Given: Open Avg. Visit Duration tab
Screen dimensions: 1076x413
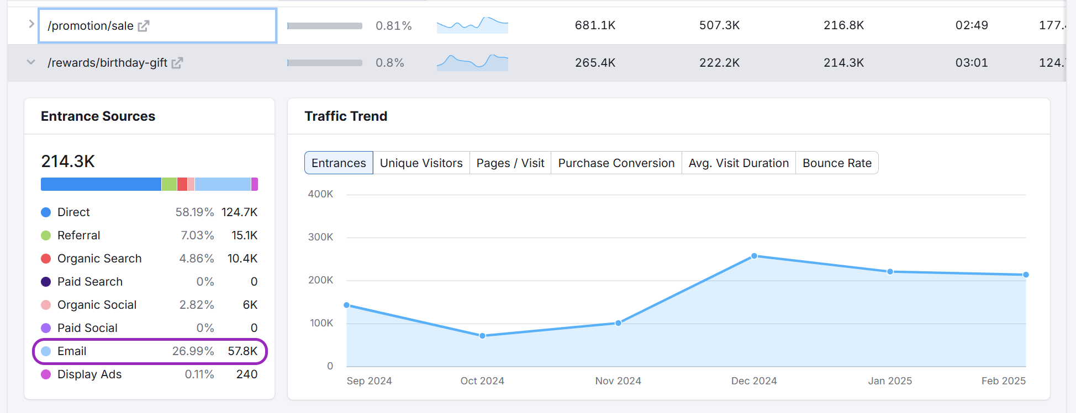Looking at the screenshot, I should tap(738, 163).
